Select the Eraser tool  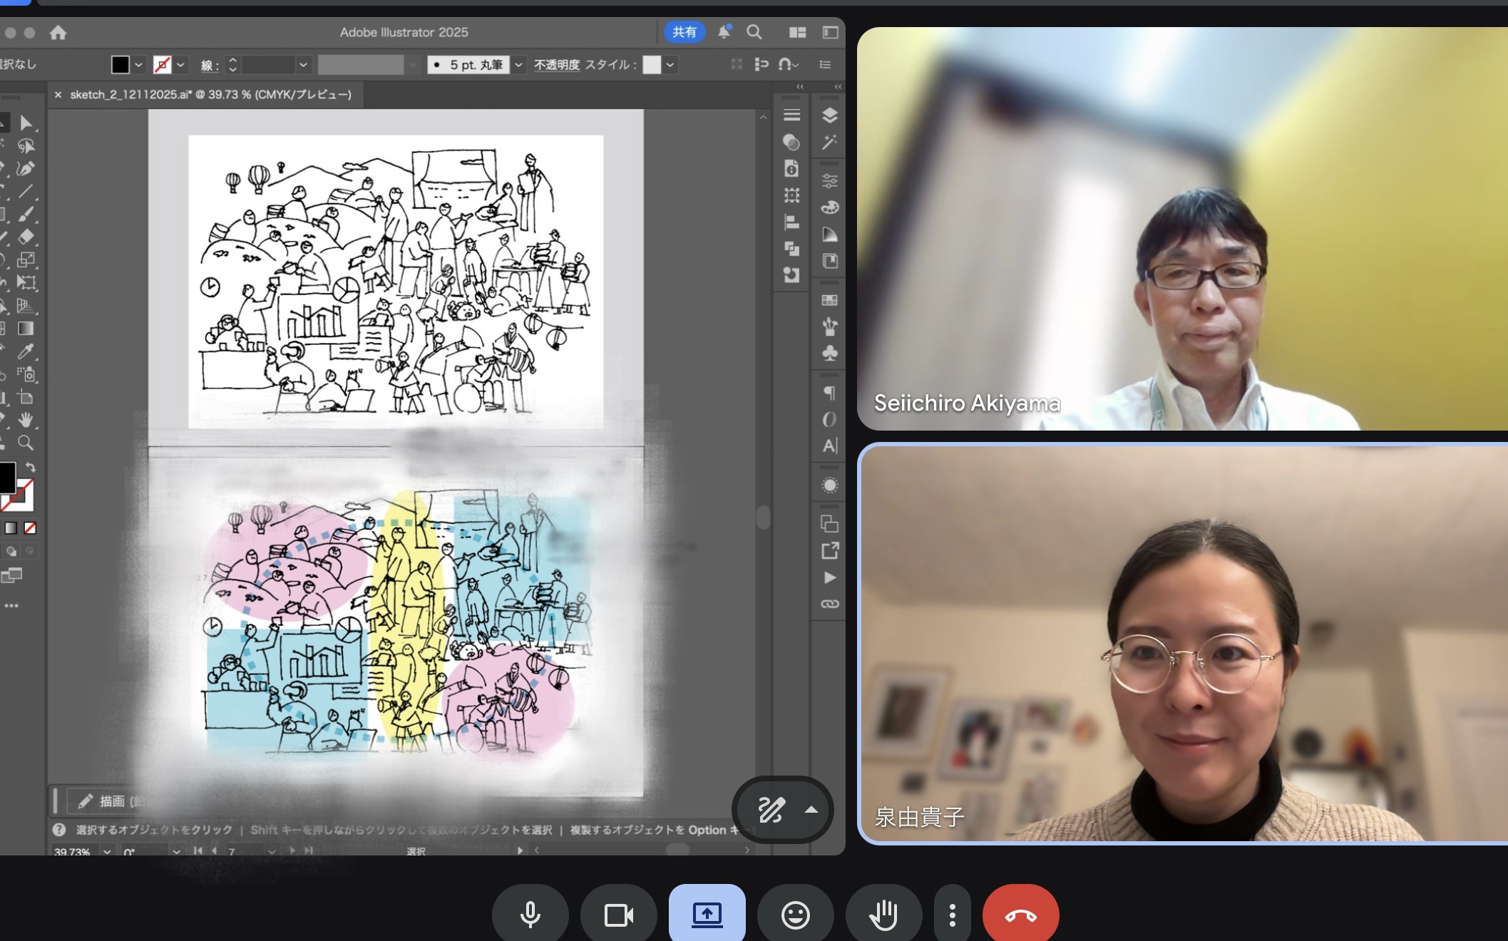(x=26, y=237)
